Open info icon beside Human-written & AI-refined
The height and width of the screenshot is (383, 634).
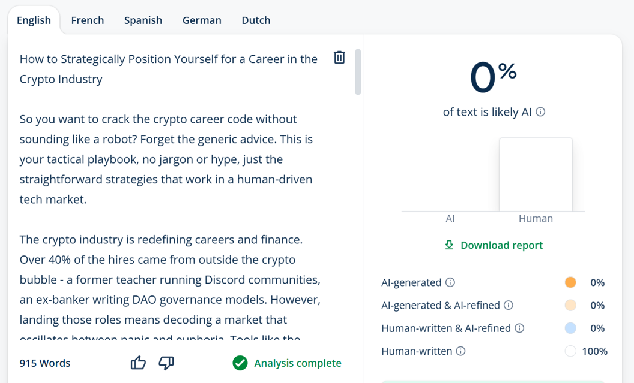[x=519, y=328]
